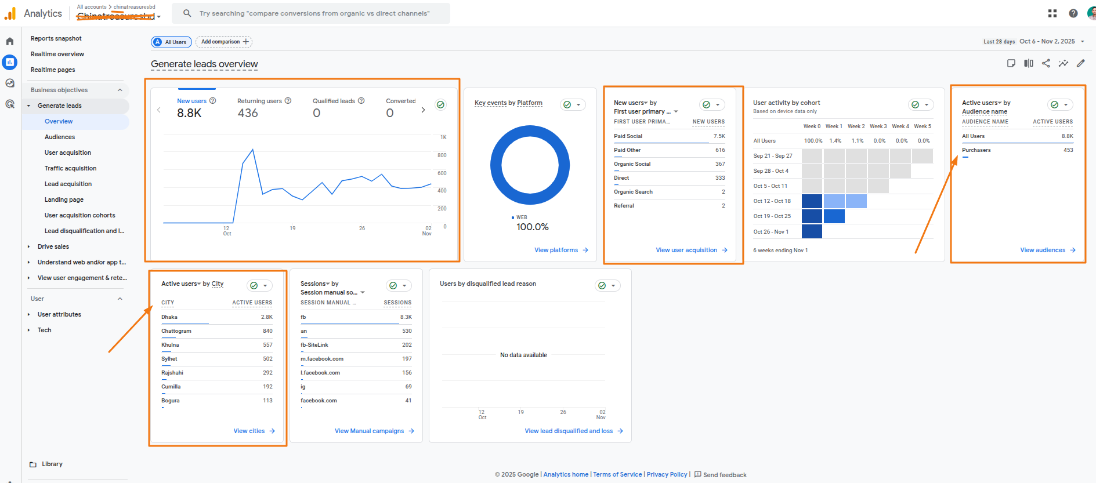Open the Advertising icon in left rail
The width and height of the screenshot is (1096, 483).
tap(10, 104)
